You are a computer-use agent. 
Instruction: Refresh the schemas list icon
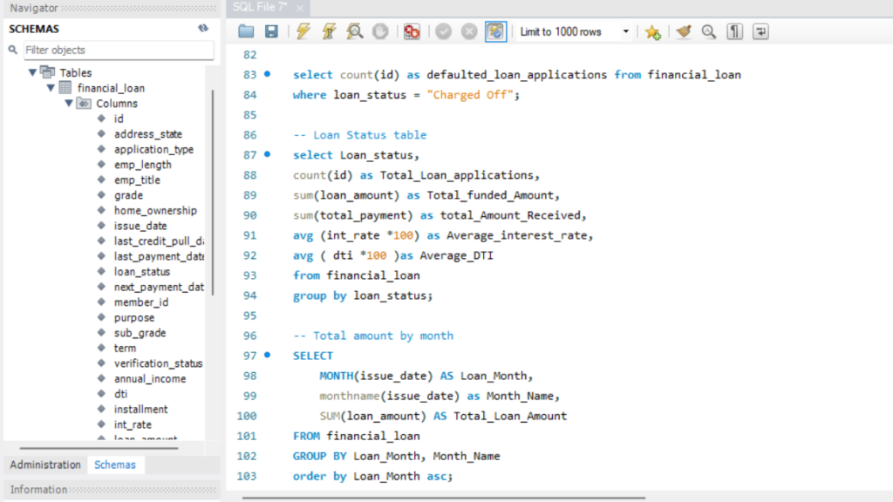coord(203,28)
